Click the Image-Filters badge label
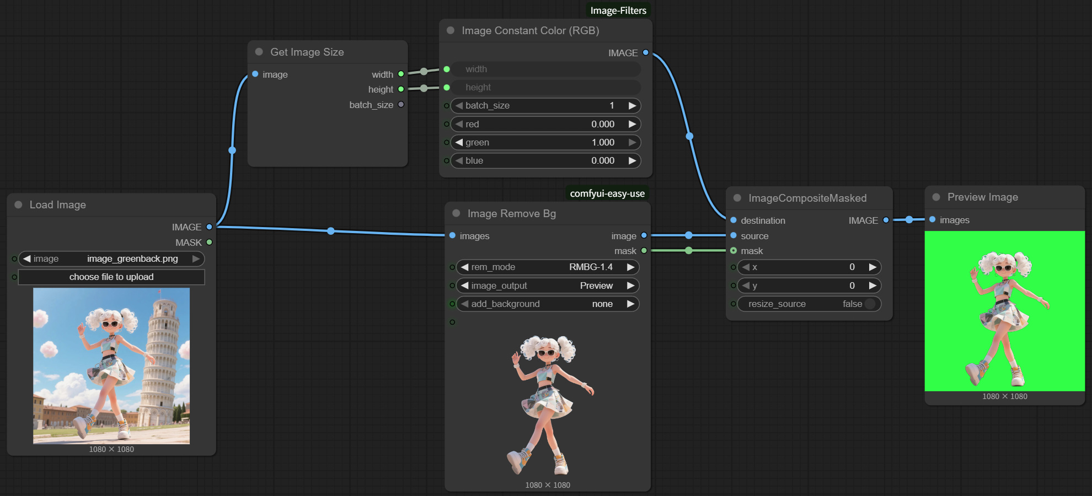 618,10
